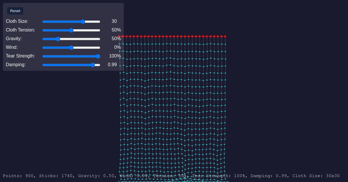Click the Cloth Size slider handle
The image size is (348, 182).
click(83, 22)
